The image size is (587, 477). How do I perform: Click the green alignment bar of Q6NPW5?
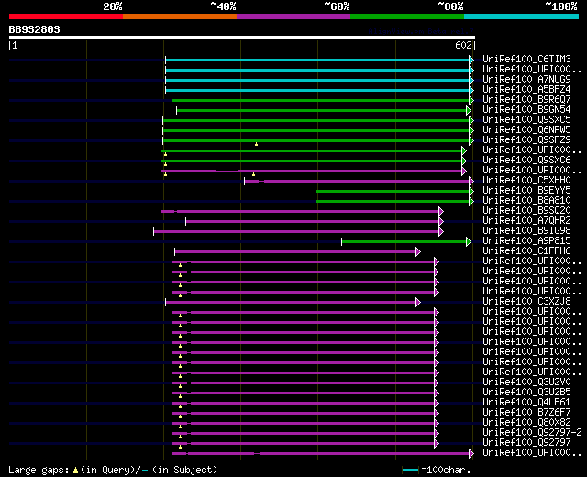point(316,130)
